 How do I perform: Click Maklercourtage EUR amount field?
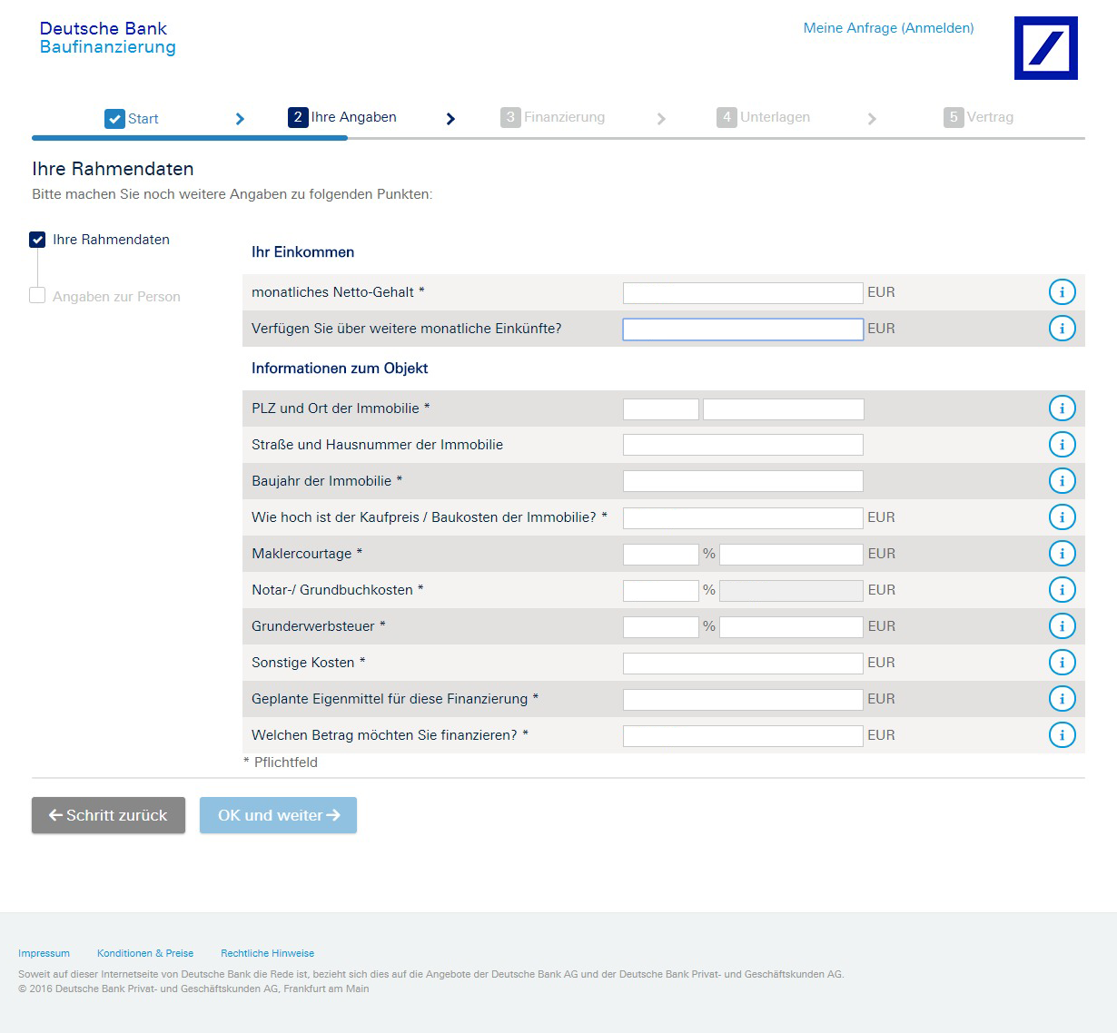pos(791,554)
